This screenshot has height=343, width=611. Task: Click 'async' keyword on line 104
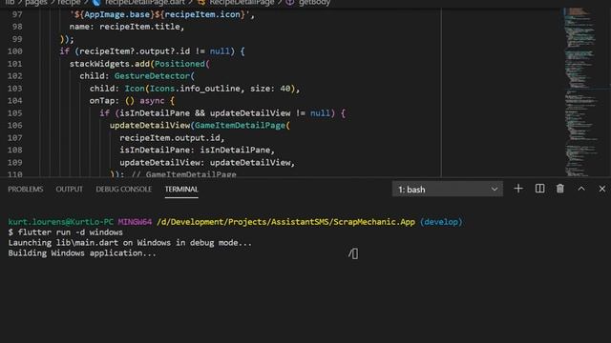pyautogui.click(x=152, y=101)
